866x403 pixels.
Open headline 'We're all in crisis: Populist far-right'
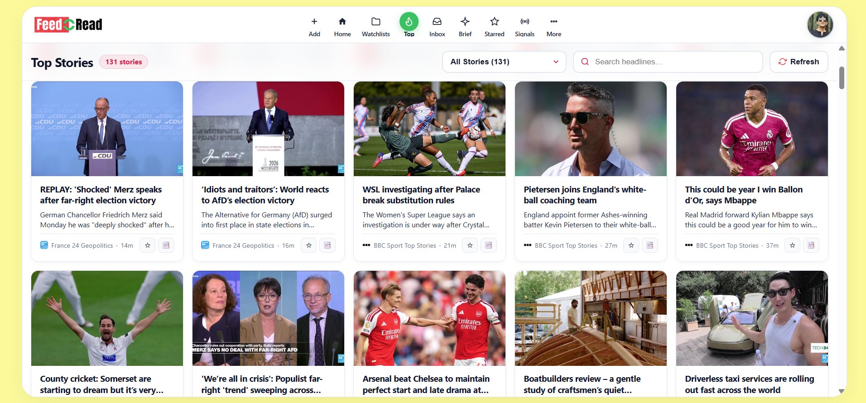262,384
